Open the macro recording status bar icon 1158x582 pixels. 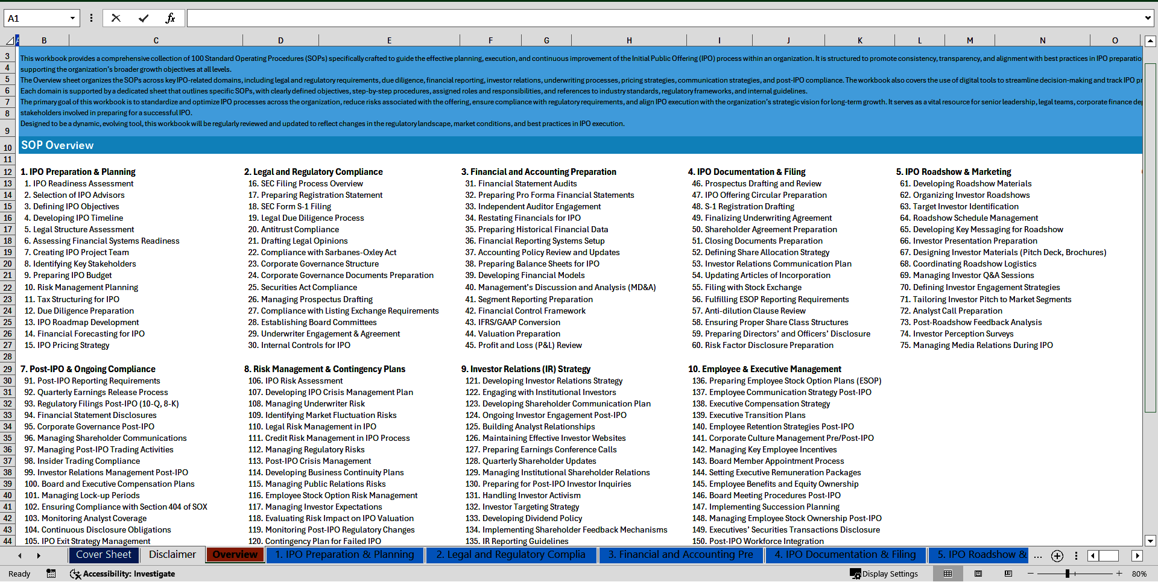[51, 574]
